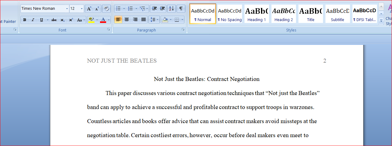Open the underline style dropdown arrow

(x=48, y=20)
